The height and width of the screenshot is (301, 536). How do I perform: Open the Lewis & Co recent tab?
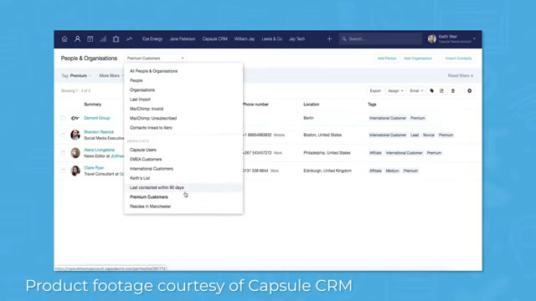click(x=271, y=39)
